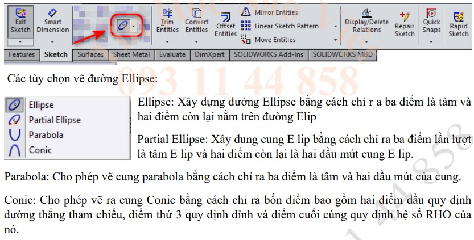
Task: Start the Rapid Sketch tool
Action: click(x=458, y=24)
